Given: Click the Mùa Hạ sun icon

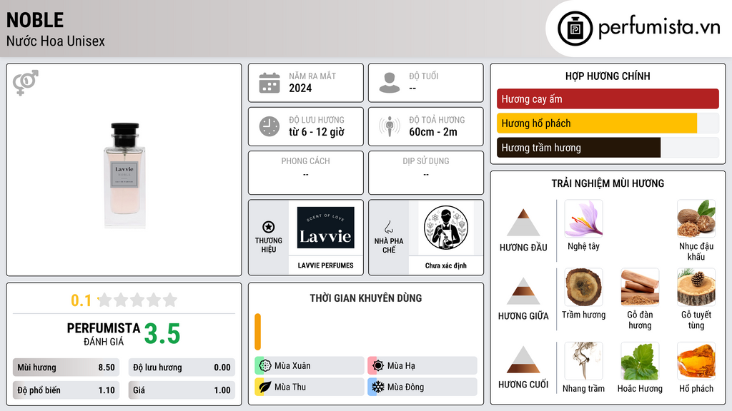Looking at the screenshot, I should [378, 366].
